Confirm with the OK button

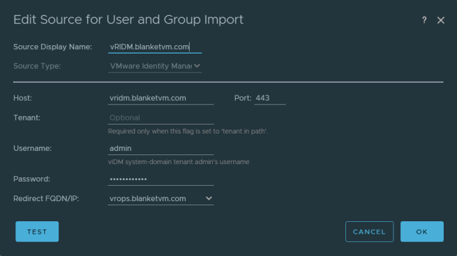pyautogui.click(x=422, y=232)
